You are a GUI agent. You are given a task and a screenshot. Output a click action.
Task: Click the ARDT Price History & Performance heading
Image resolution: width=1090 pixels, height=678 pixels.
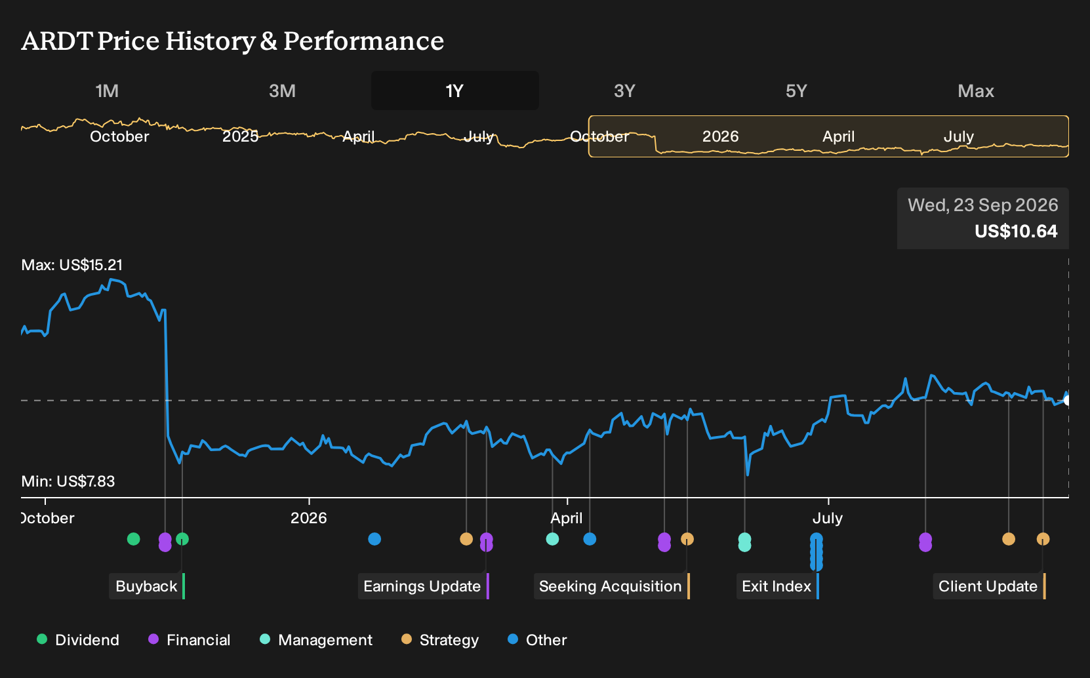point(233,41)
